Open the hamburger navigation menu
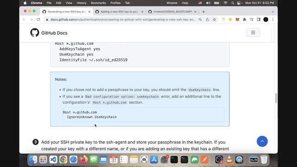This screenshot has width=297, height=167. [x=253, y=32]
